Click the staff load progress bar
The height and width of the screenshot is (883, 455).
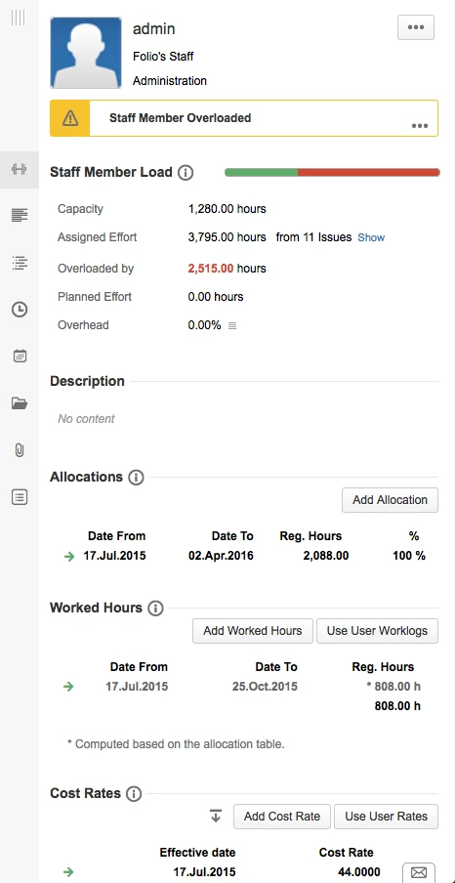pyautogui.click(x=332, y=172)
